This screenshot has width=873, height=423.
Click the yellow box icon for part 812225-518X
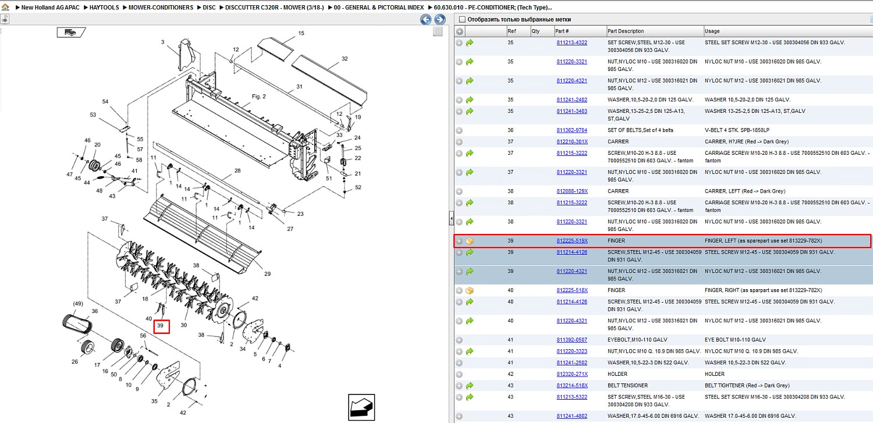pos(470,290)
